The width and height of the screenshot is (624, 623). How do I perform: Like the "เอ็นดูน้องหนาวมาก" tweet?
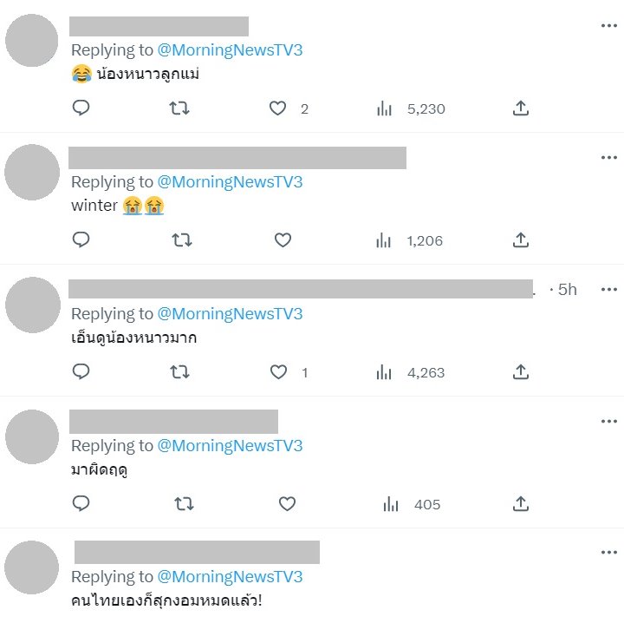(x=278, y=372)
